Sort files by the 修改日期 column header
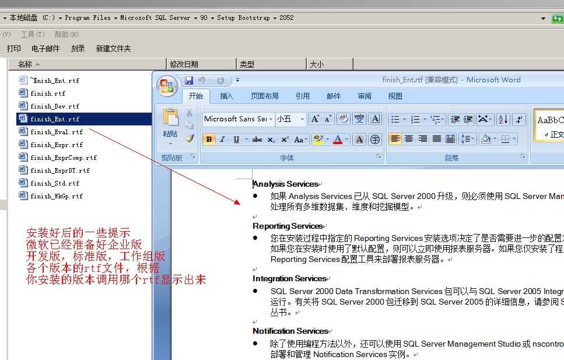 click(x=201, y=64)
